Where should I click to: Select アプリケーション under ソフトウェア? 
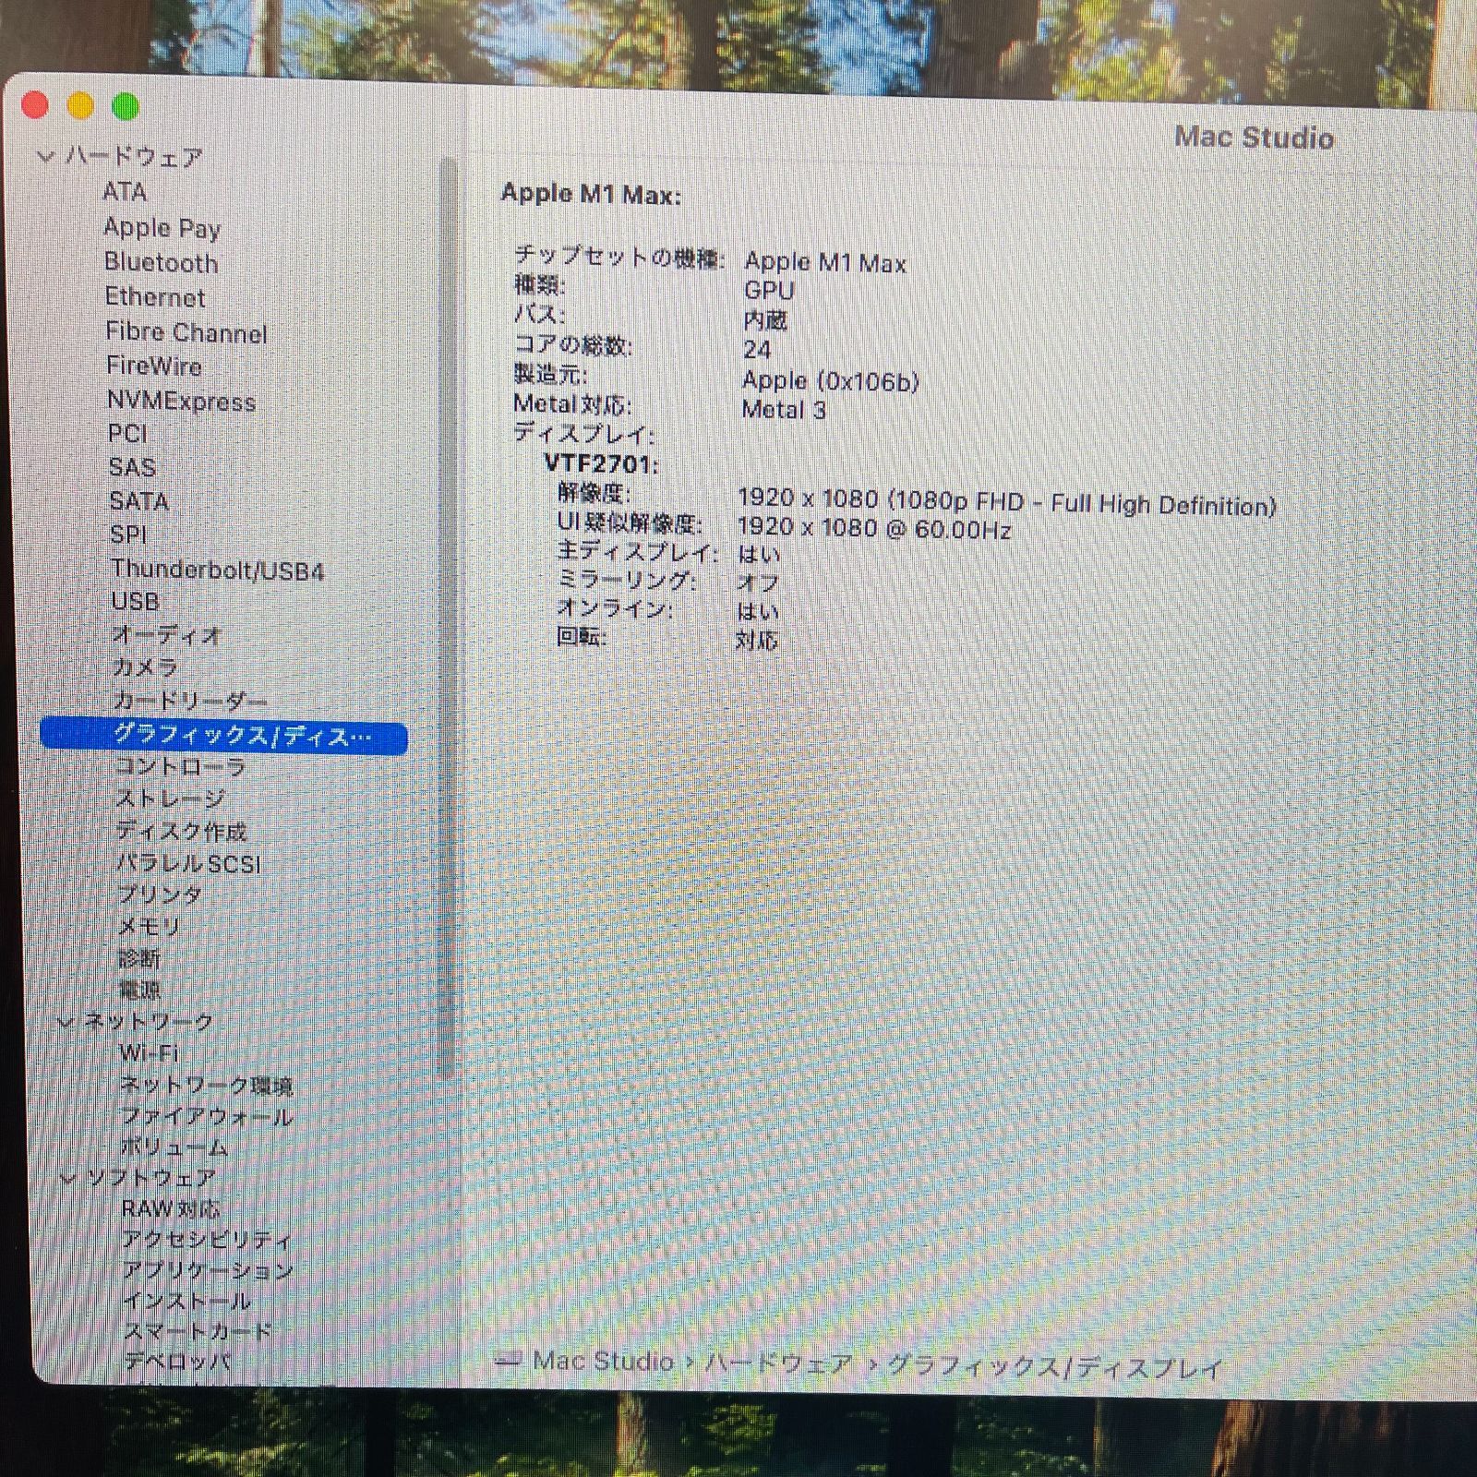point(208,1270)
